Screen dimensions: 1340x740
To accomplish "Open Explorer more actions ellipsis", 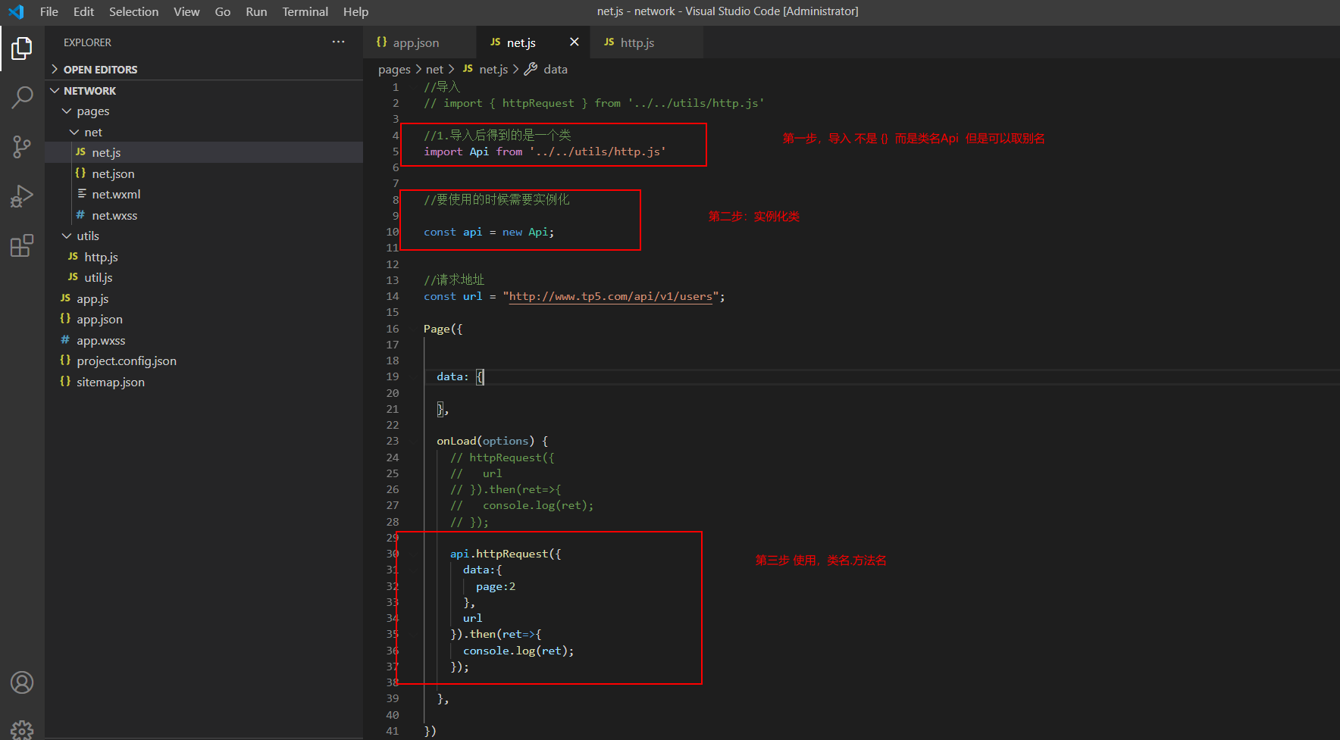I will 338,42.
